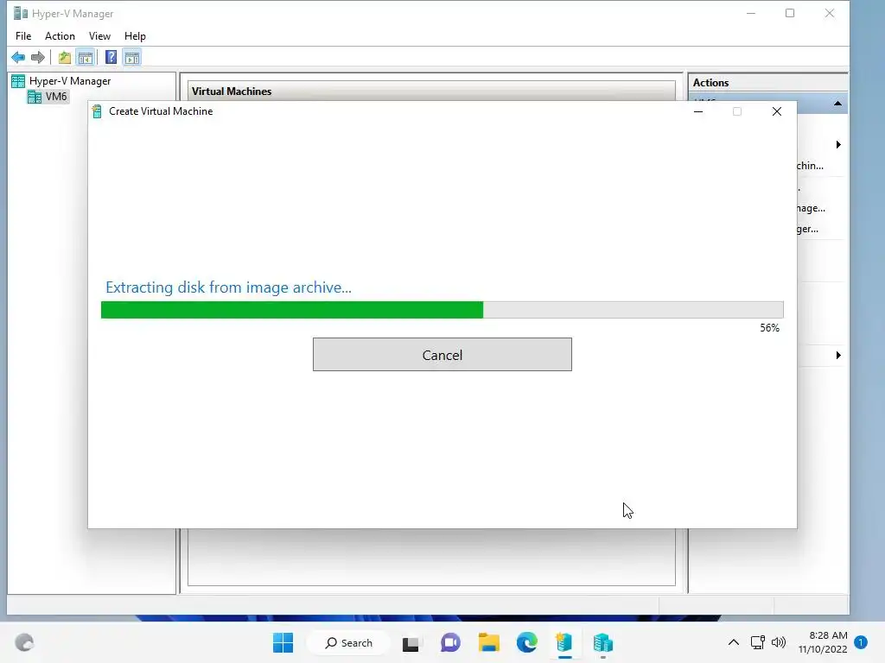The image size is (885, 663).
Task: Open the Help menu
Action: (135, 36)
